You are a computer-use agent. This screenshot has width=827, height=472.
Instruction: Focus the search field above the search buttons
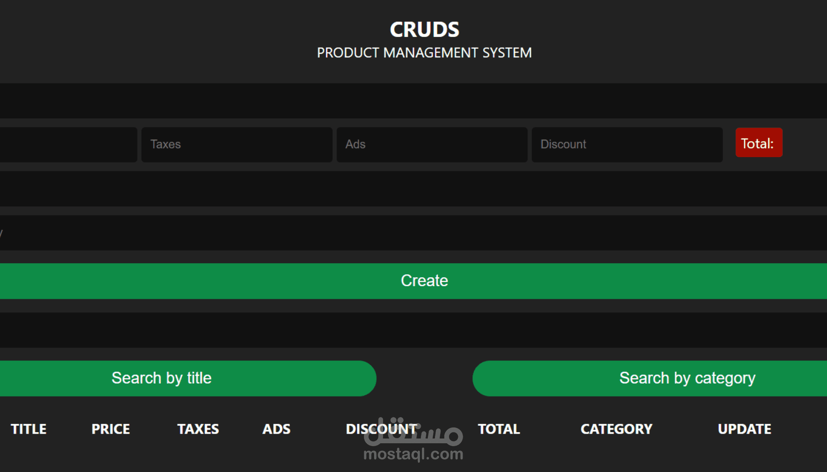coord(413,330)
